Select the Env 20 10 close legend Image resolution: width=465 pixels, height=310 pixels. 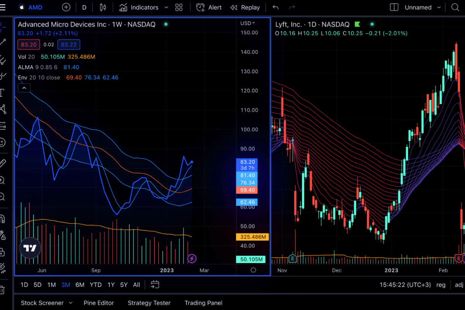(39, 77)
